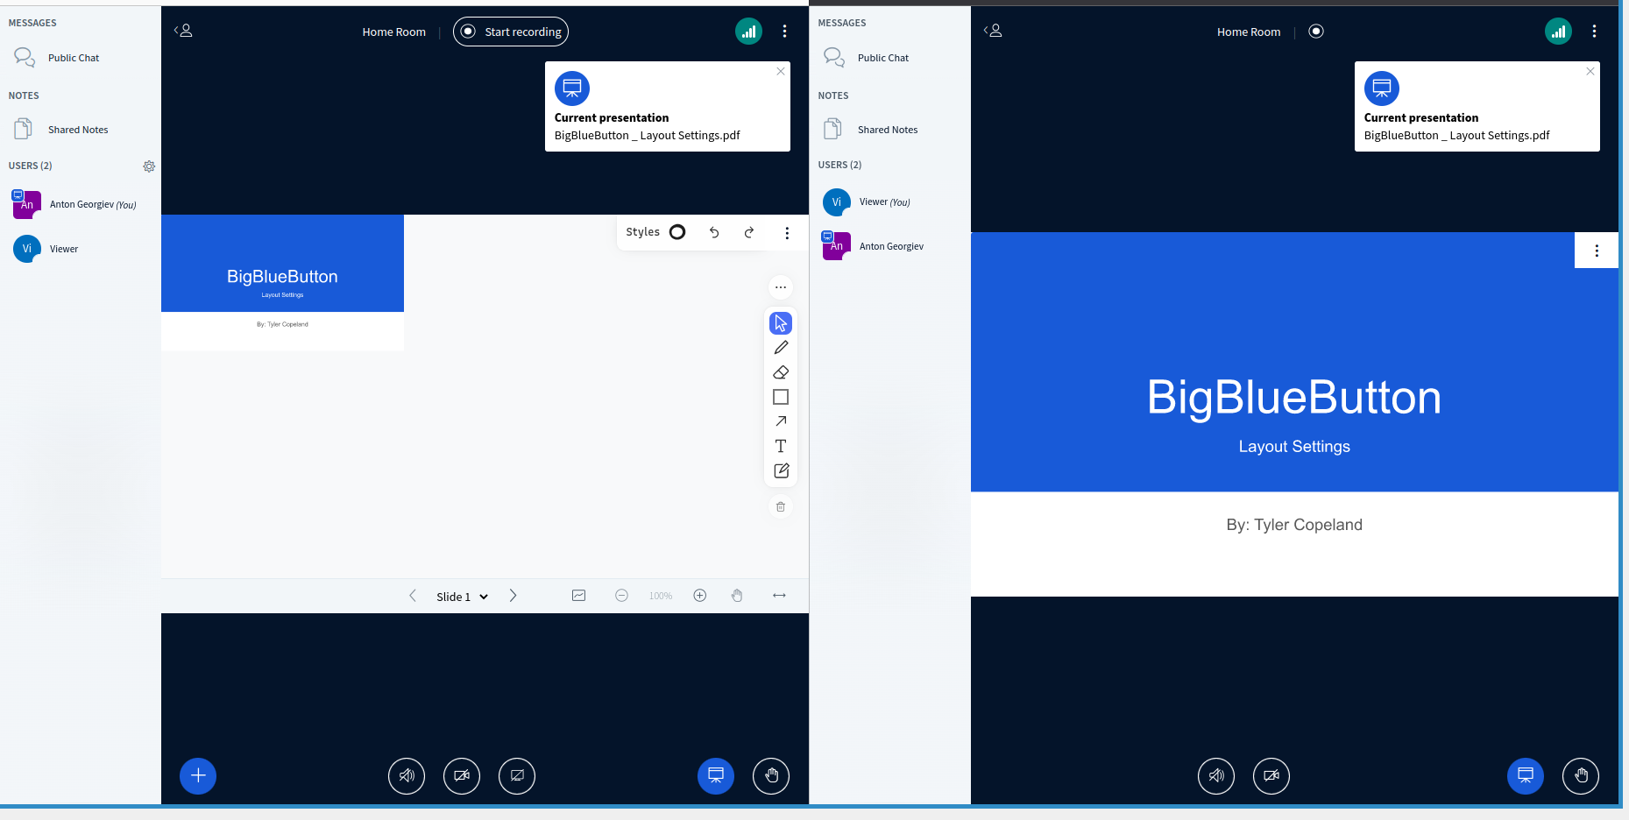The image size is (1629, 820).
Task: Select the Rectangle shape tool
Action: (780, 397)
